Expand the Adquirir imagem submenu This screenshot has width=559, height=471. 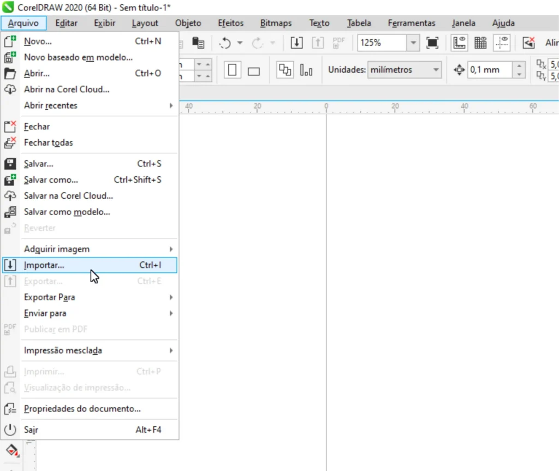tap(89, 249)
